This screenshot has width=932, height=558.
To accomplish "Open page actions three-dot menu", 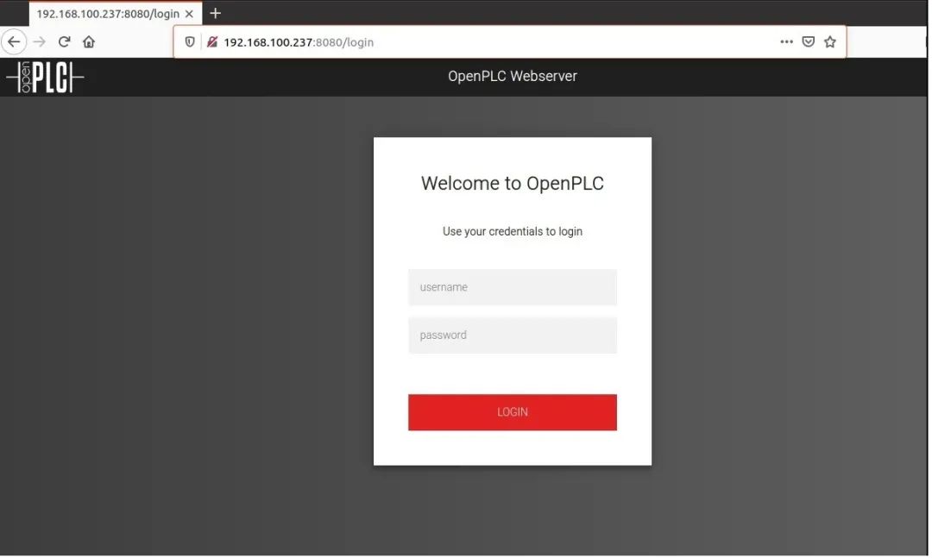I will (x=786, y=42).
